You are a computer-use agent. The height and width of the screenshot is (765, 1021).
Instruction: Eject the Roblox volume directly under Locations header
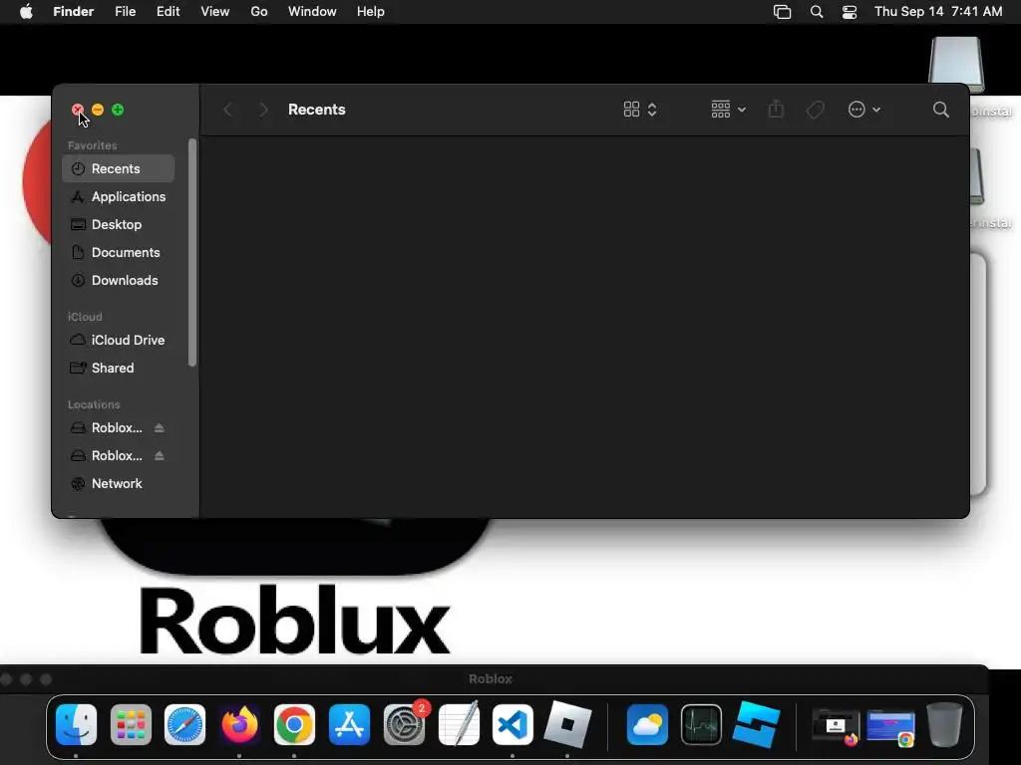159,428
